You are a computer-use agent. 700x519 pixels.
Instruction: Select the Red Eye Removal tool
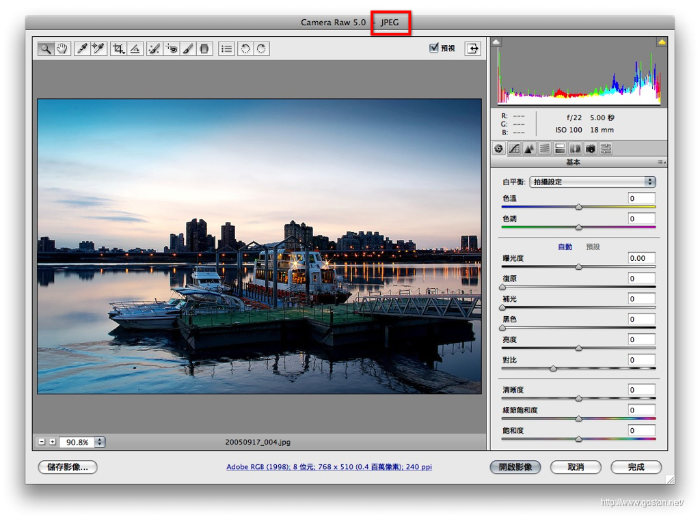[171, 48]
